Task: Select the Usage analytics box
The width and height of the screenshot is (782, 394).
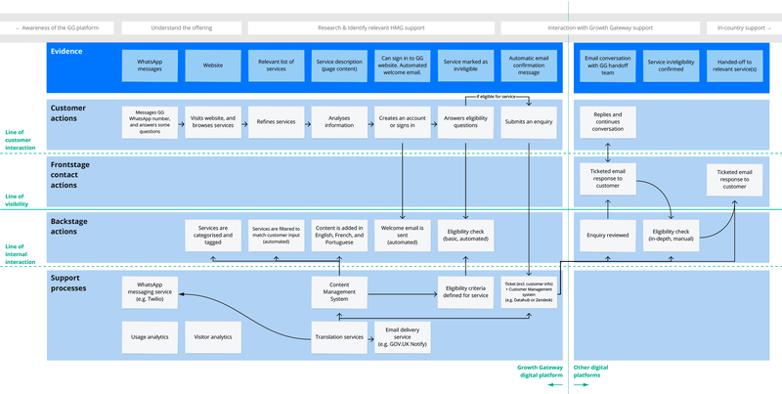Action: (x=150, y=336)
